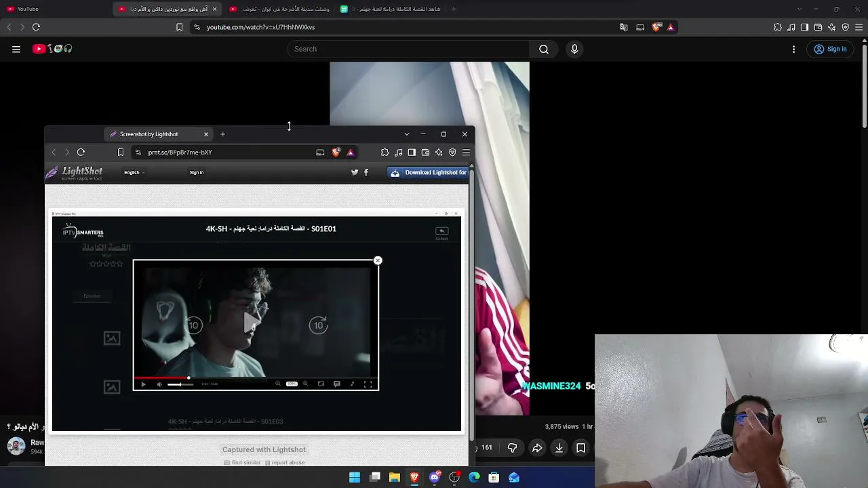Click the Download Lightshot button
868x488 pixels.
pos(428,172)
